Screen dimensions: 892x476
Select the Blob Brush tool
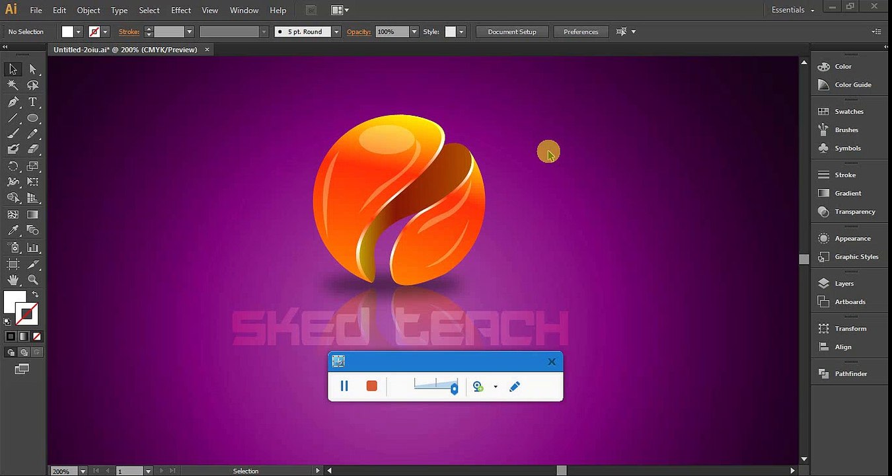(x=13, y=149)
